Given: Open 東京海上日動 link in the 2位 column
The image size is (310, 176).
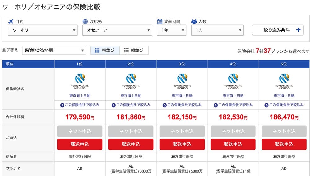Looking at the screenshot, I should (131, 96).
